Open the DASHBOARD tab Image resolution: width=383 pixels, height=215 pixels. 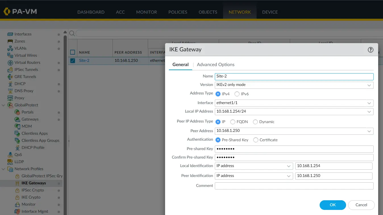click(x=91, y=12)
